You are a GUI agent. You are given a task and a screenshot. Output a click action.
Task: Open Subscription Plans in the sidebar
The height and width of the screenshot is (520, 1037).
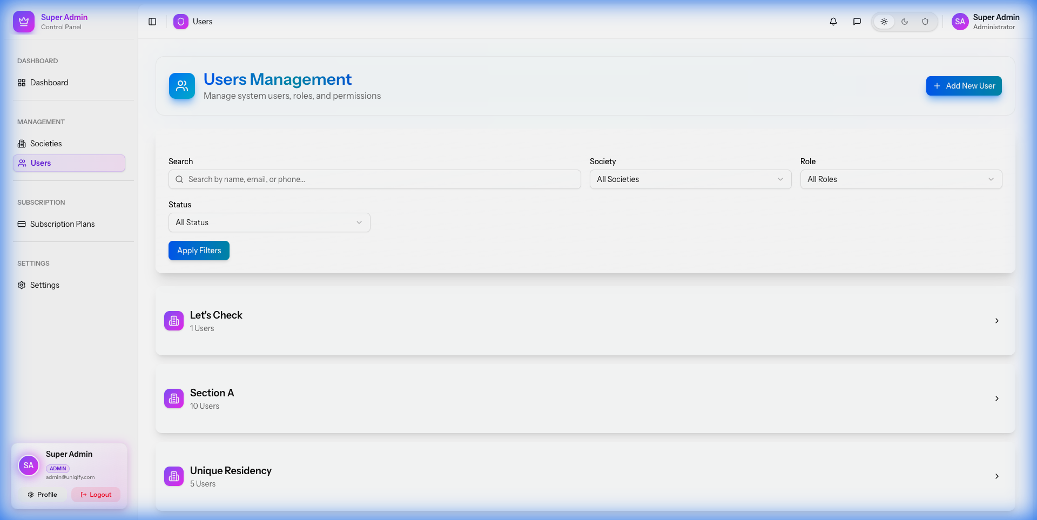tap(69, 224)
